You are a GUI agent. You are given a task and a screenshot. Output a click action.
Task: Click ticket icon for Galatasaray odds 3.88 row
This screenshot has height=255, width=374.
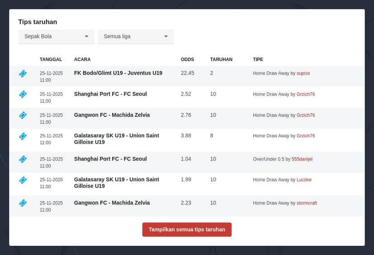pos(23,136)
